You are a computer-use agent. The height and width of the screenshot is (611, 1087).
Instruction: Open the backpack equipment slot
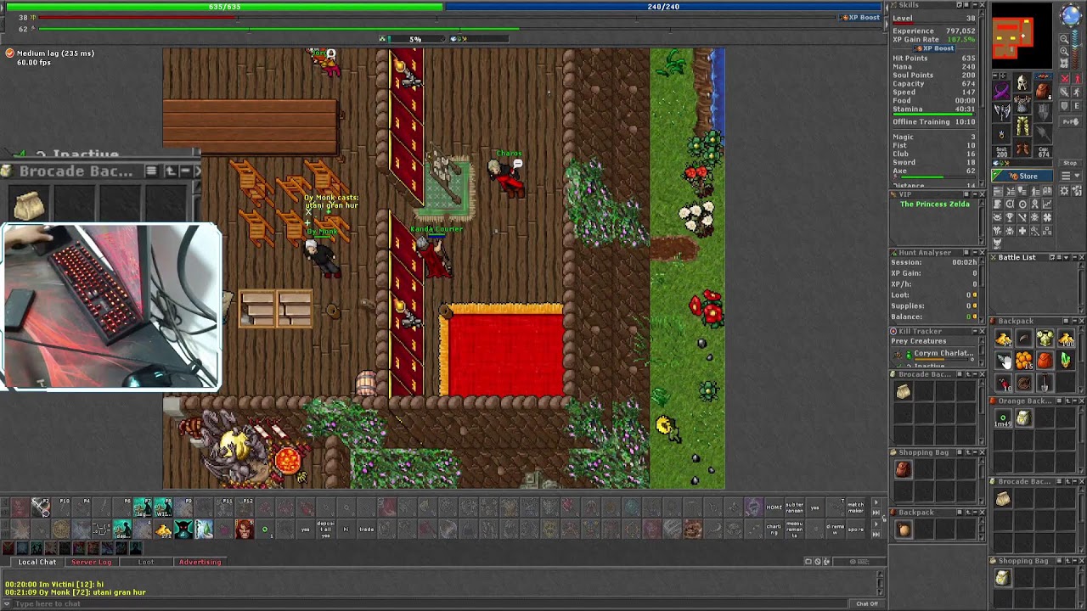pyautogui.click(x=1044, y=91)
